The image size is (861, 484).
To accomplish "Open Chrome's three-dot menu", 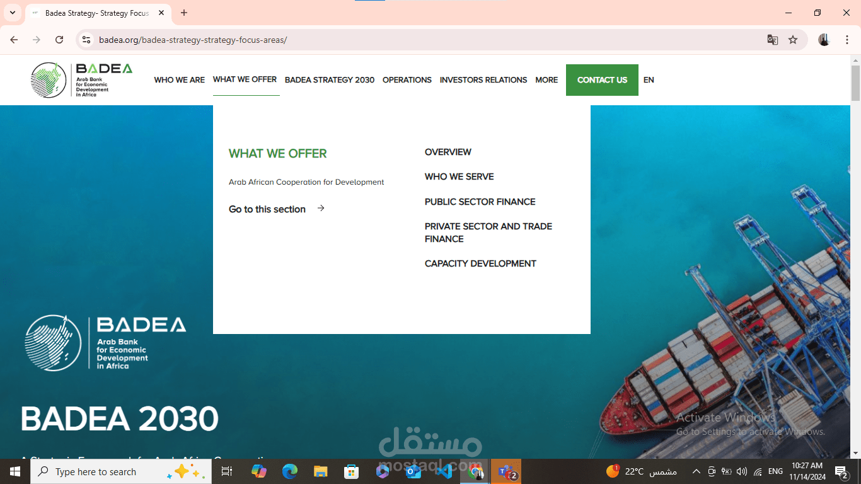I will pos(847,40).
